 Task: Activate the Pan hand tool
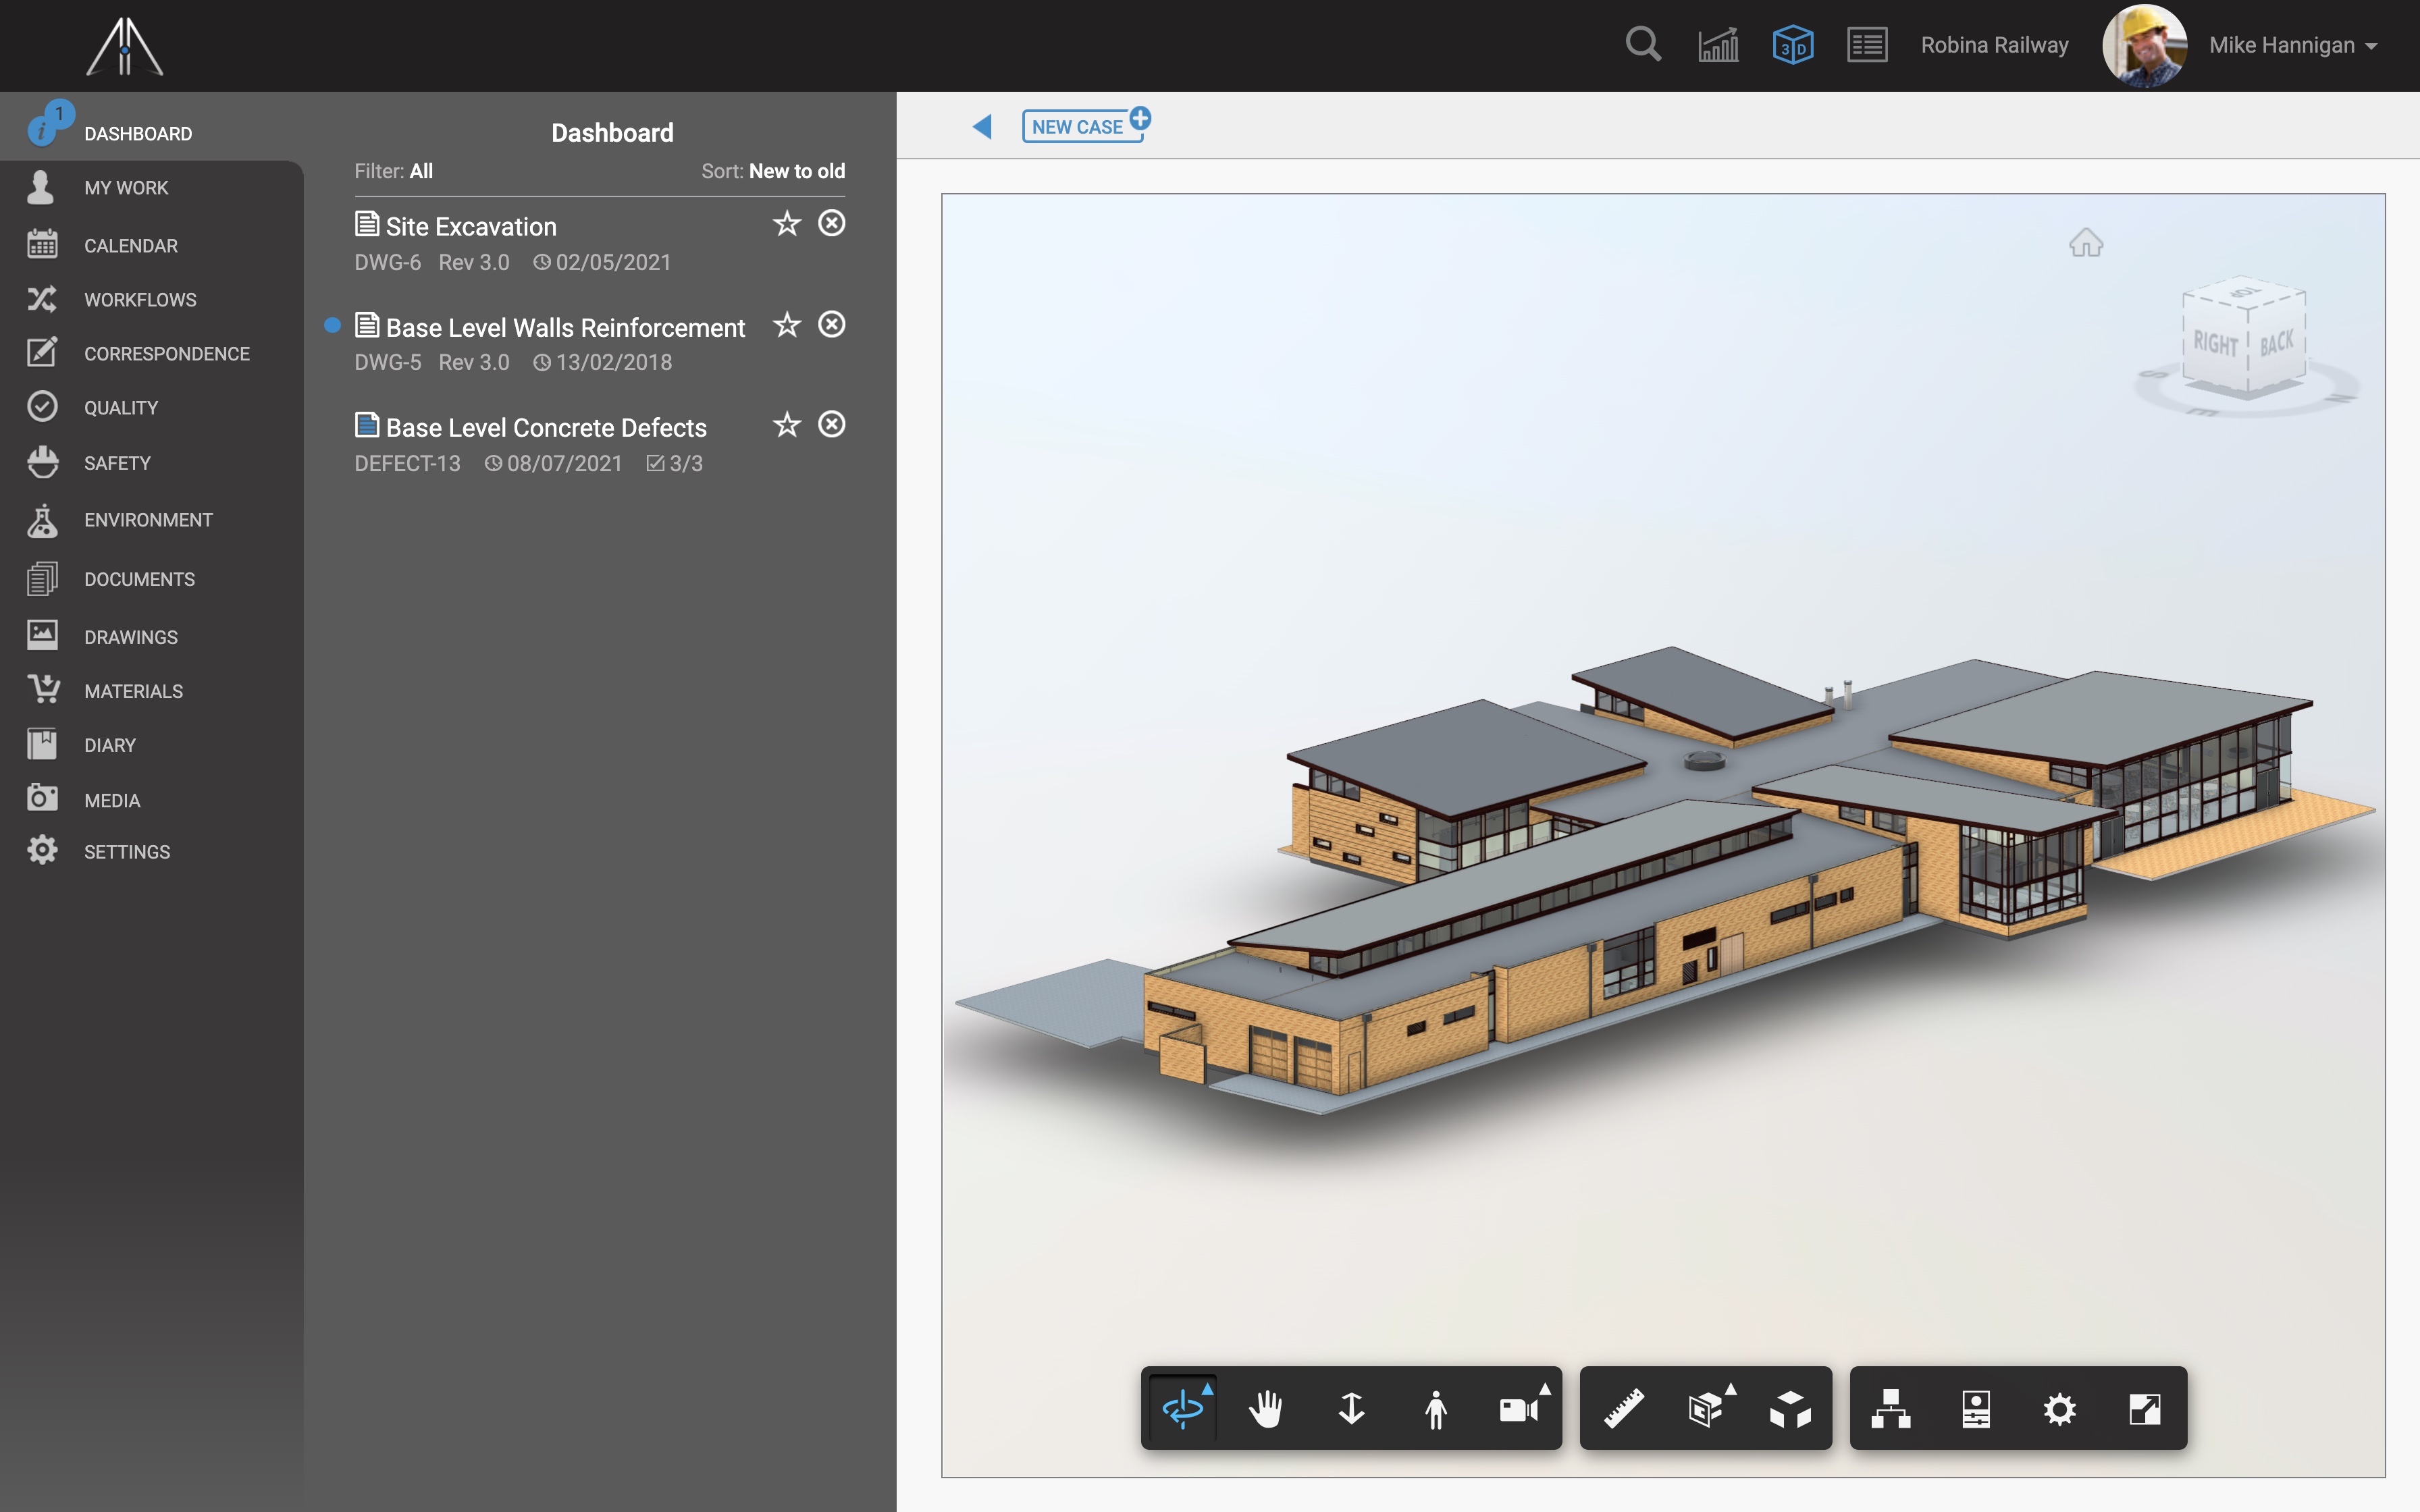tap(1266, 1409)
